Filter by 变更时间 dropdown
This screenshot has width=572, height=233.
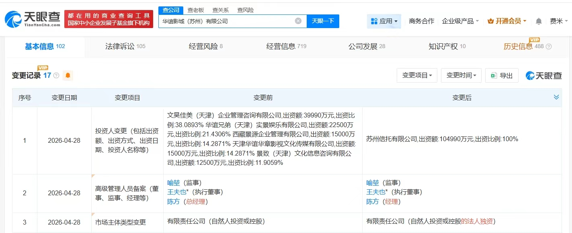461,75
